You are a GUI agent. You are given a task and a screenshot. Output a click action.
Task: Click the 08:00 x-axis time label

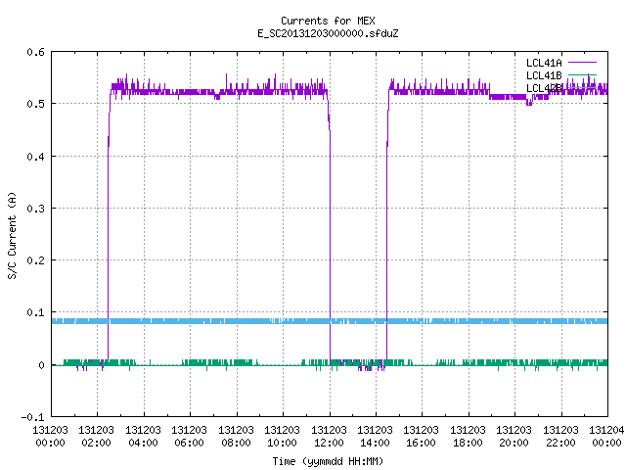(x=236, y=443)
